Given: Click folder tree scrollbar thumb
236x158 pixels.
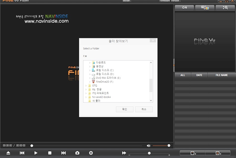Looking at the screenshot, I should coord(151,85).
